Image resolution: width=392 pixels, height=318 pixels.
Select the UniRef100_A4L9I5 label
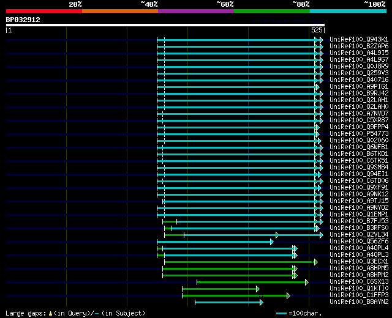(359, 53)
